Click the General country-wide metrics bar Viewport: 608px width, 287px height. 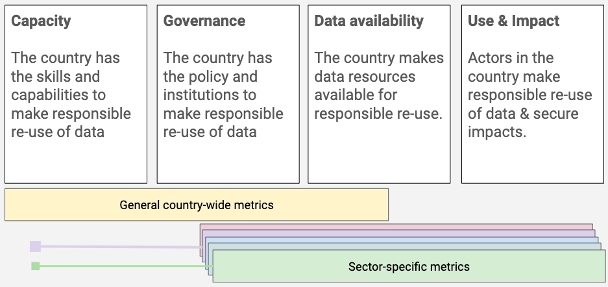[197, 205]
